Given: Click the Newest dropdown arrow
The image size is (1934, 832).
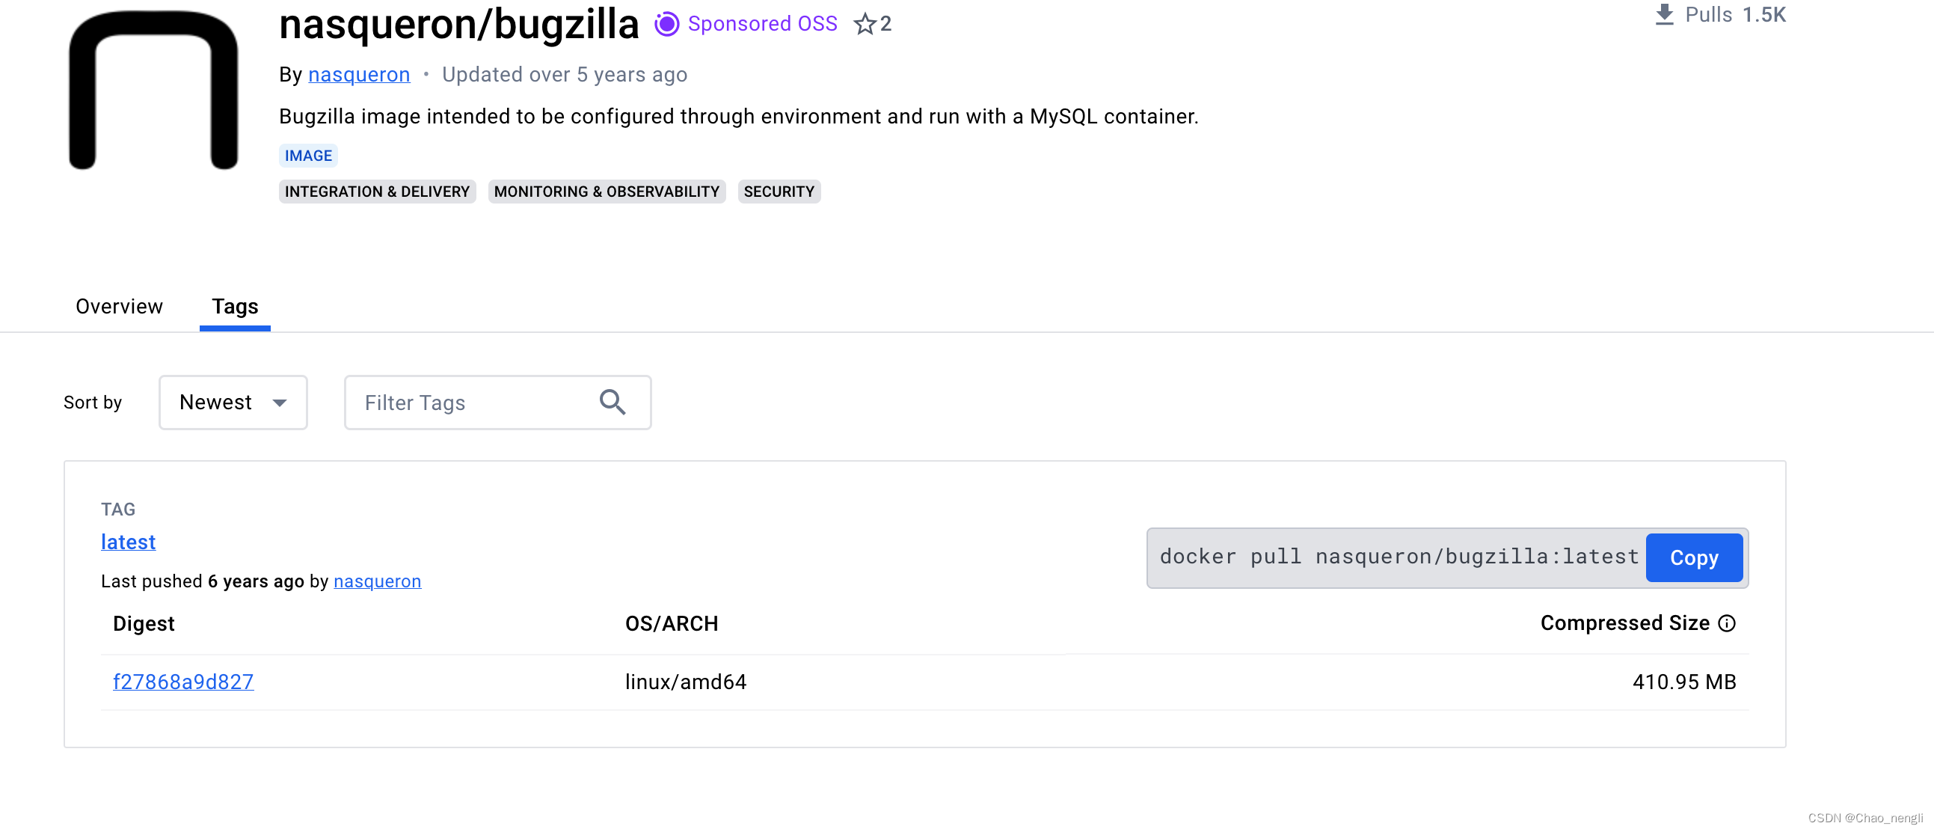Looking at the screenshot, I should 279,403.
